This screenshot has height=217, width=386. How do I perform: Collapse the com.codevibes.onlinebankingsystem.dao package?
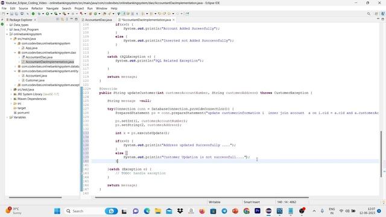(15, 52)
